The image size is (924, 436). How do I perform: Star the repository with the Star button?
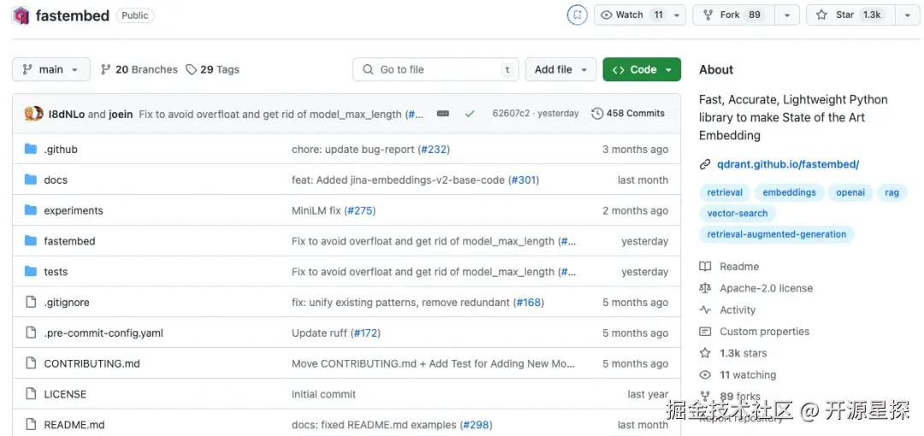[x=851, y=15]
